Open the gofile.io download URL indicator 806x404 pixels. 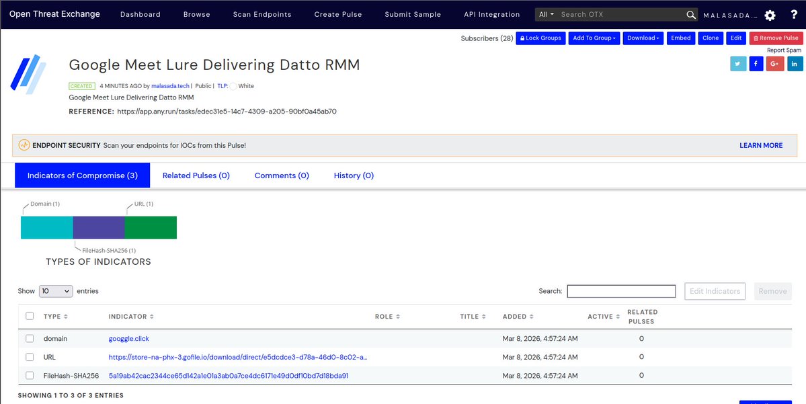[238, 357]
